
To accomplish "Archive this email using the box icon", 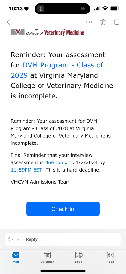I will coord(117,22).
